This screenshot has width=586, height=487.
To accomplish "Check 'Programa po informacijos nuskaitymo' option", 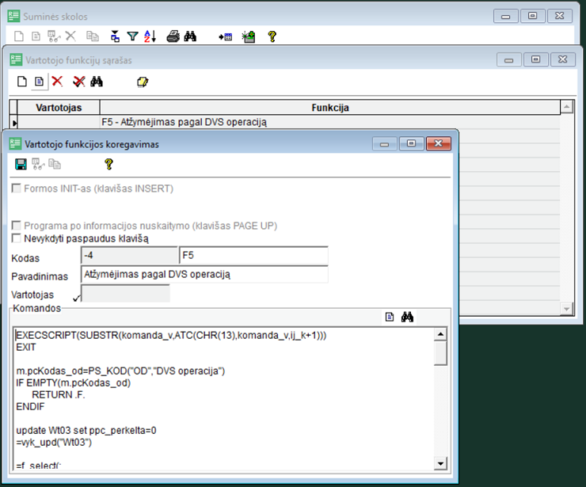I will pos(17,226).
